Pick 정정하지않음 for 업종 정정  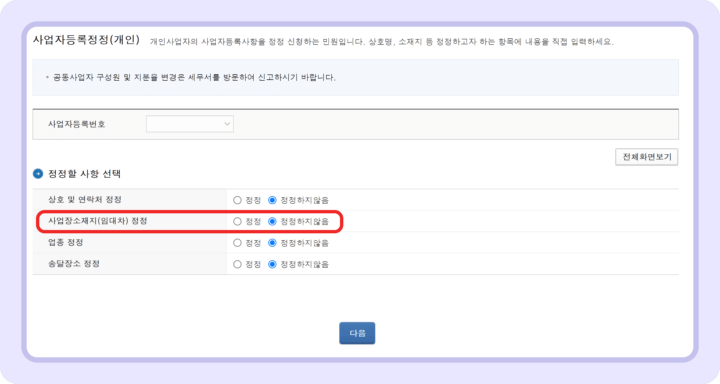[272, 243]
